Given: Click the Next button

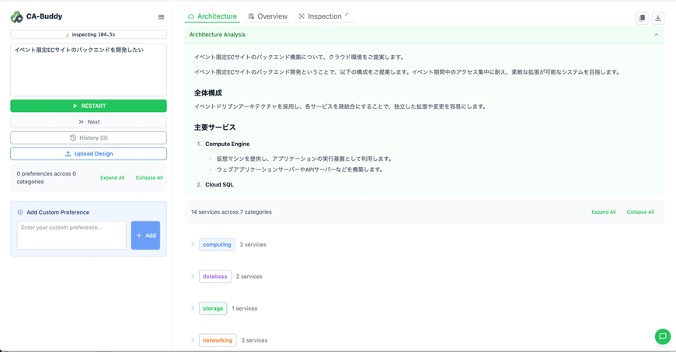Looking at the screenshot, I should tap(89, 122).
